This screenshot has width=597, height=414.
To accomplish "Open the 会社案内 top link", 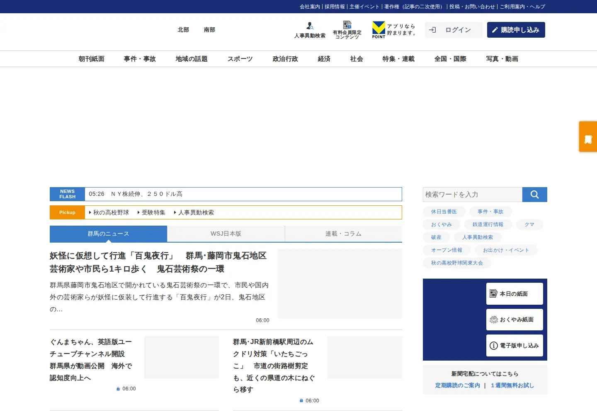I will pyautogui.click(x=310, y=7).
